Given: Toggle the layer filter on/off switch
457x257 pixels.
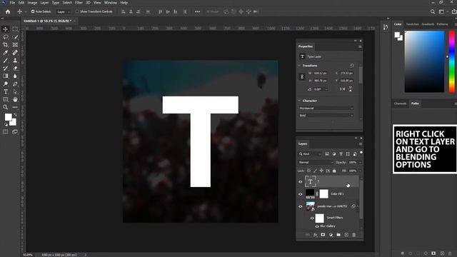Looking at the screenshot, I should coord(361,153).
